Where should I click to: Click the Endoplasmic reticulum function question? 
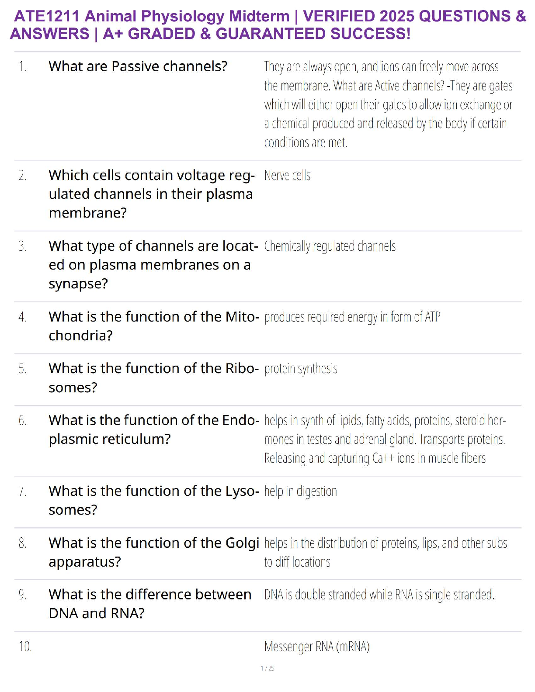154,429
